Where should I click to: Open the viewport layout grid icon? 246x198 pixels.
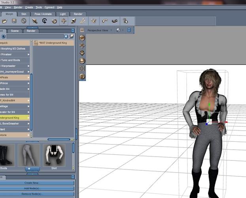pyautogui.click(x=82, y=30)
